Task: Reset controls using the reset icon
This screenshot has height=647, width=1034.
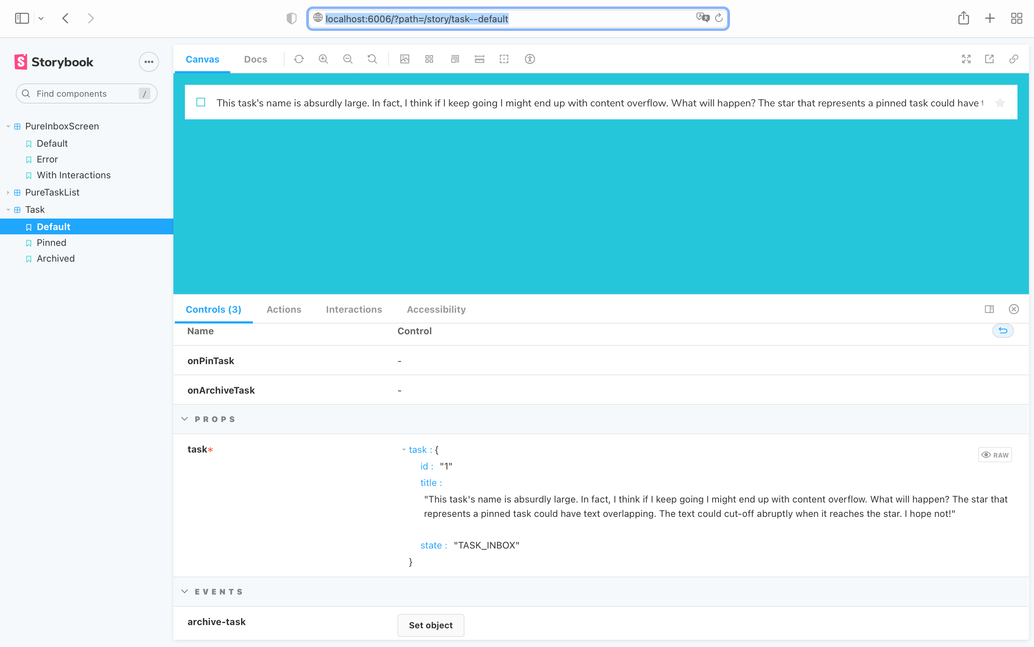Action: (1003, 330)
